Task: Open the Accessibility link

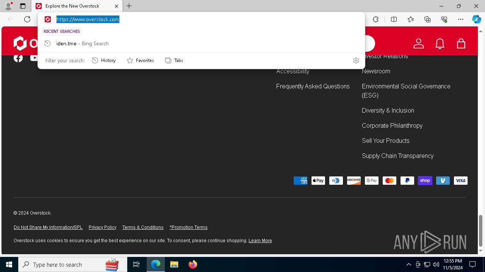Action: (293, 71)
